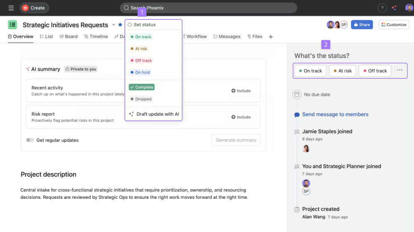
Task: Expand project title dropdown chevron
Action: click(113, 25)
